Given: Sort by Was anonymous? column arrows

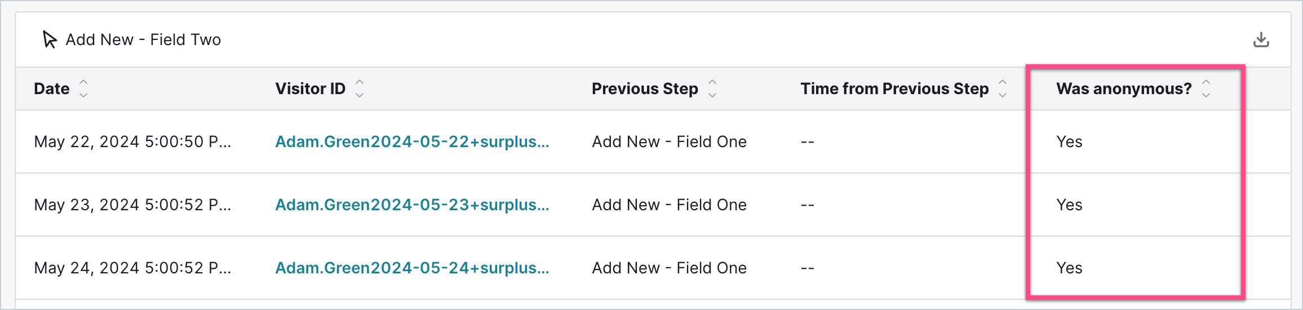Looking at the screenshot, I should tap(1206, 88).
